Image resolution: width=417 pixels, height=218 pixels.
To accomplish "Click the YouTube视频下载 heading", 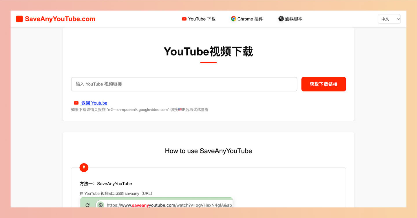I will tap(209, 52).
